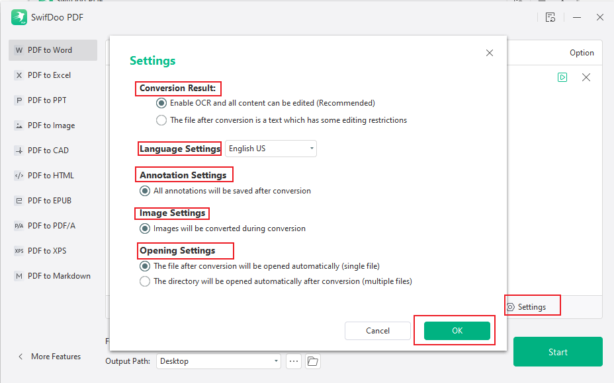Click the Option column header
Screen dimensions: 614x383
coord(582,53)
